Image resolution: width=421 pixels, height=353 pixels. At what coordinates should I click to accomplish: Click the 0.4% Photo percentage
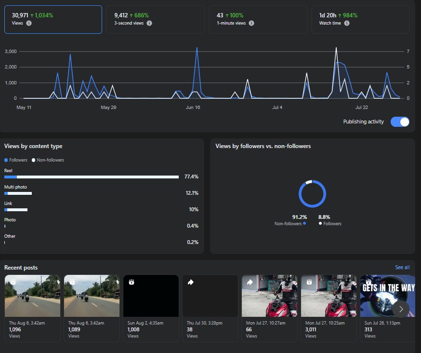coord(193,226)
